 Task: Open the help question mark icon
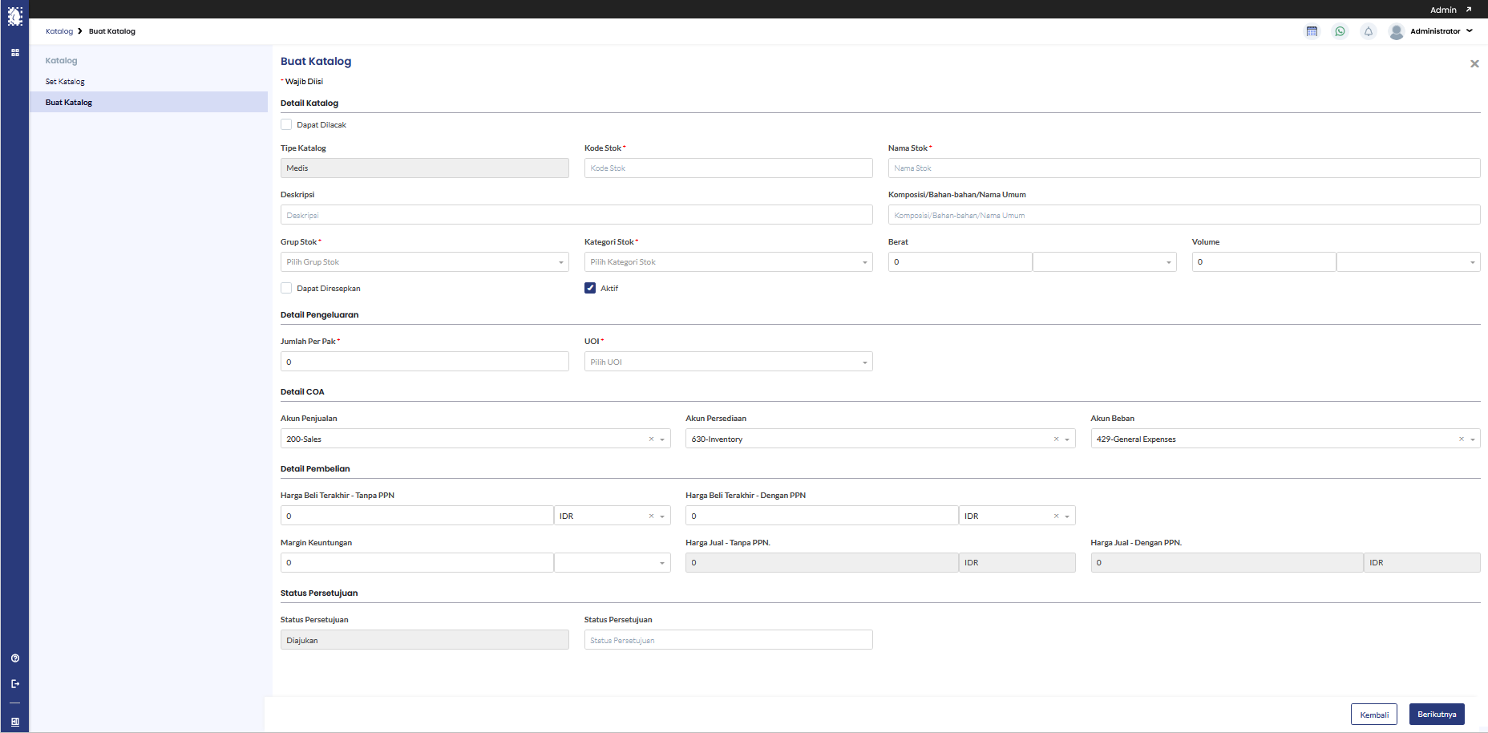(15, 658)
